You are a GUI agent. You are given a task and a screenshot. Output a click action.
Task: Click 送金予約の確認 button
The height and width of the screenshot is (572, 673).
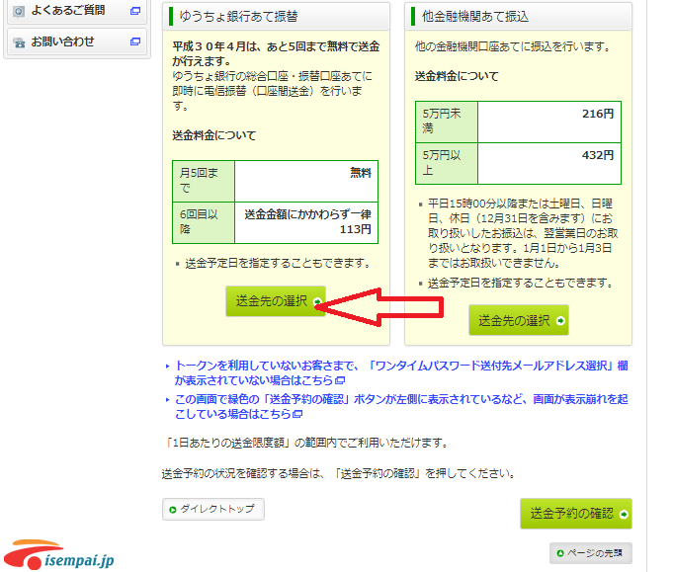tap(576, 513)
